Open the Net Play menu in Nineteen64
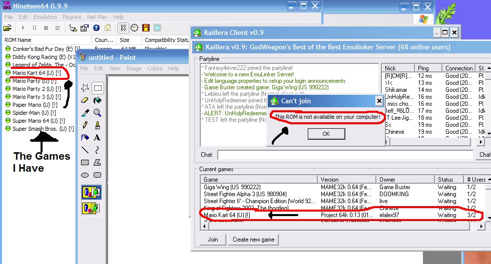 tap(97, 17)
